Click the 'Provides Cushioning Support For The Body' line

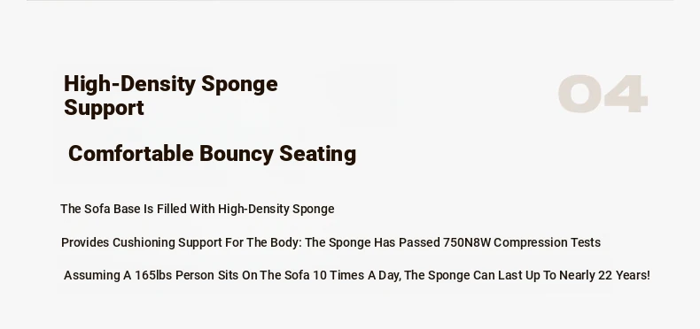(331, 242)
